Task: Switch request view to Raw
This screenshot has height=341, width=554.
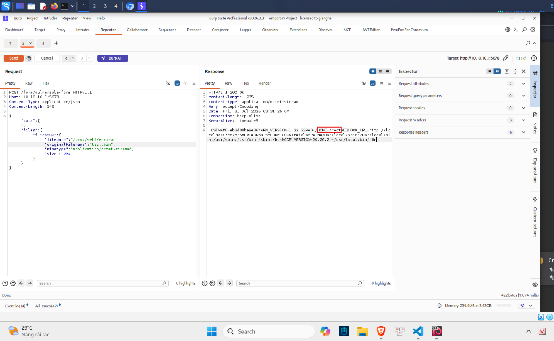Action: coord(29,83)
